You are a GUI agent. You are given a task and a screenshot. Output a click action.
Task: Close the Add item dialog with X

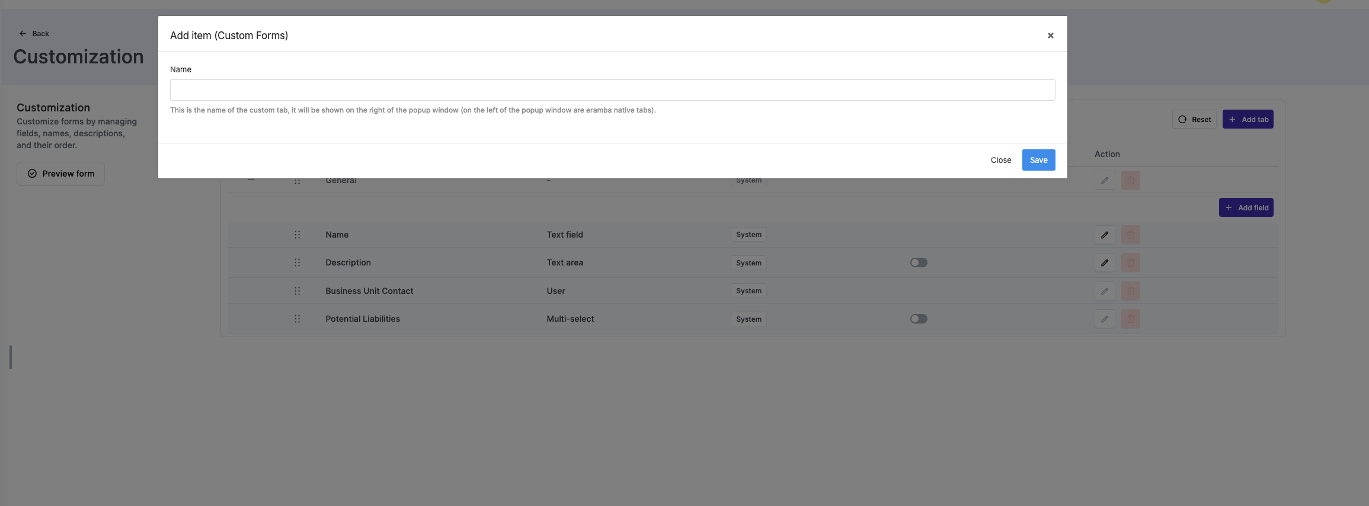click(x=1050, y=36)
